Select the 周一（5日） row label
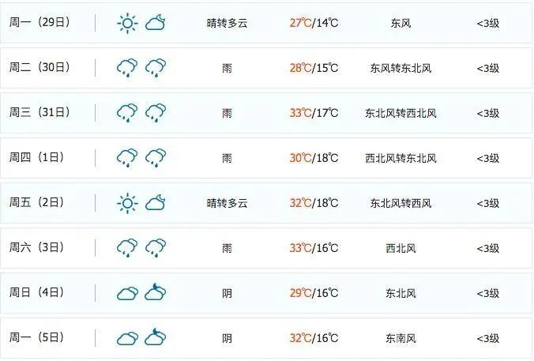534x361 pixels. tap(36, 337)
